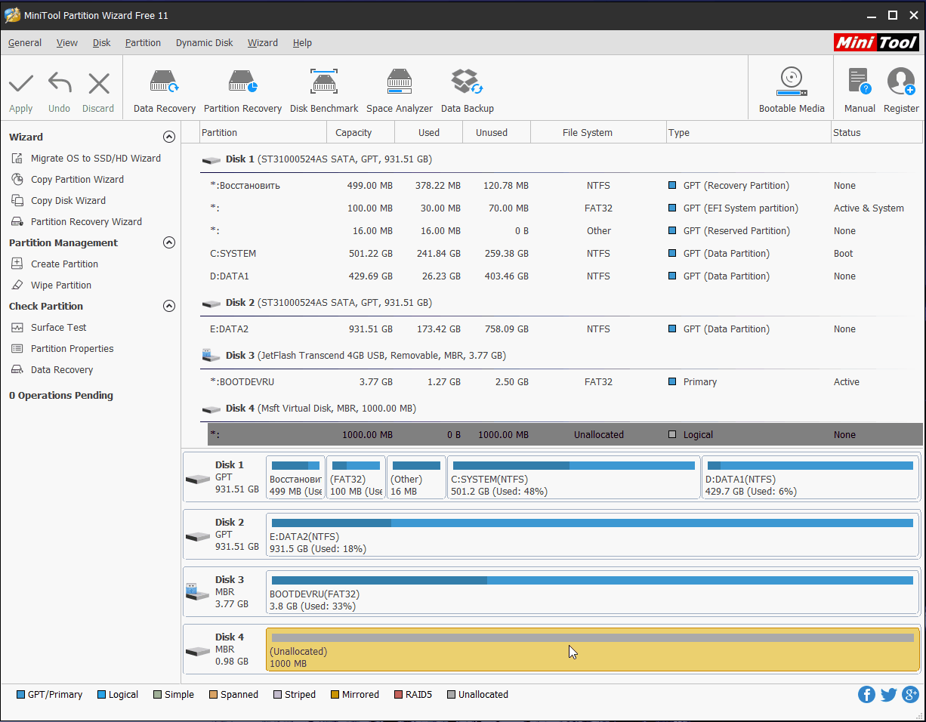Screen dimensions: 926x722
Task: Open the Partition menu
Action: click(143, 43)
